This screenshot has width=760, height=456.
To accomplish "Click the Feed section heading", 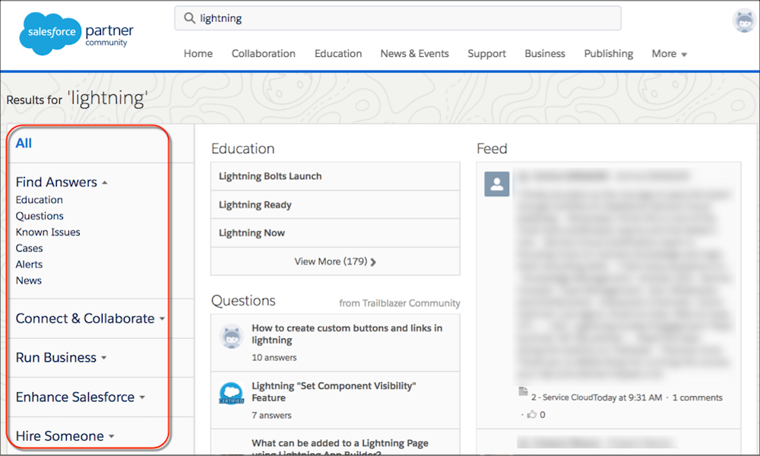I will point(492,149).
